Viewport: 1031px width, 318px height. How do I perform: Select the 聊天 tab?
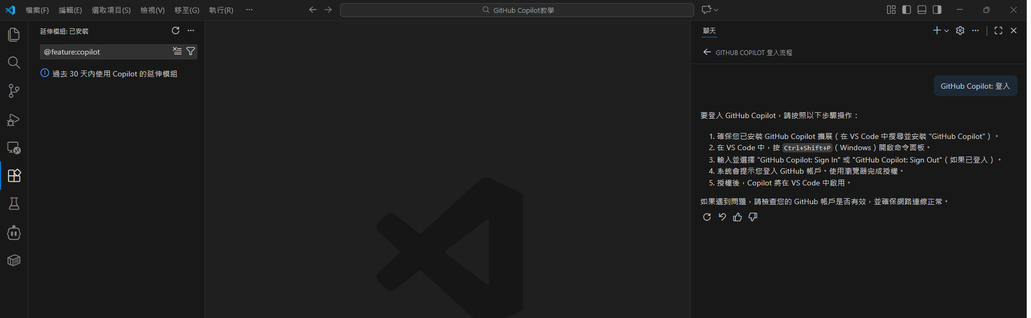(709, 31)
